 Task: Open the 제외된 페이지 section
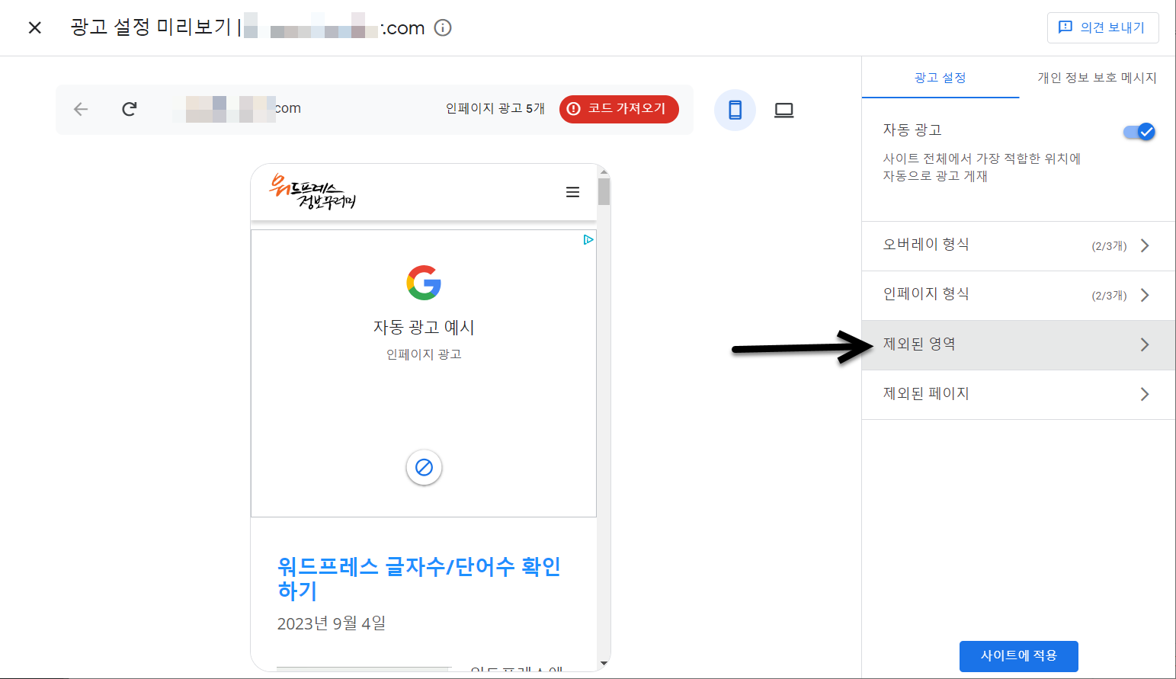point(1018,394)
